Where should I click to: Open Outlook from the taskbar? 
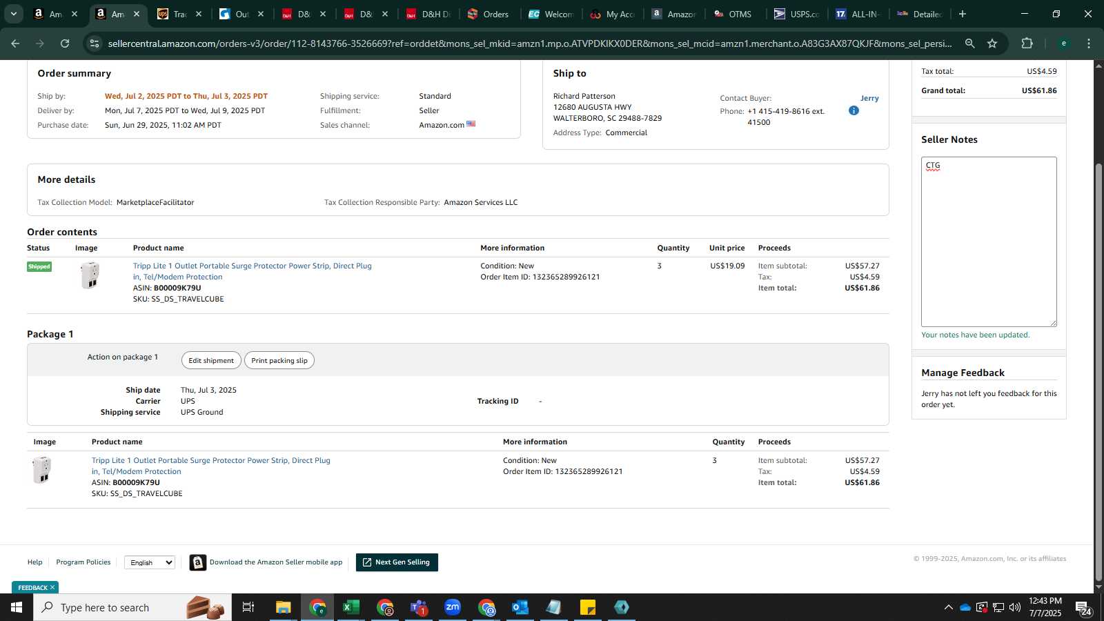point(520,607)
